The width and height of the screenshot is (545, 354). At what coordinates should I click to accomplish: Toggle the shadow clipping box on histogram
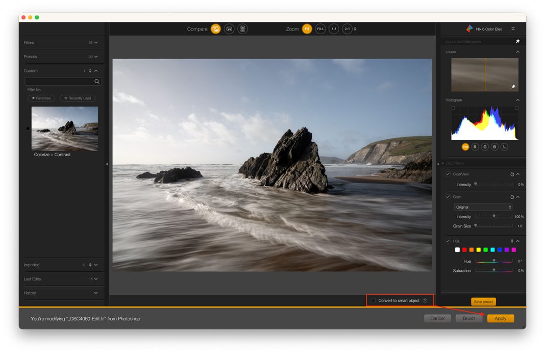point(453,108)
